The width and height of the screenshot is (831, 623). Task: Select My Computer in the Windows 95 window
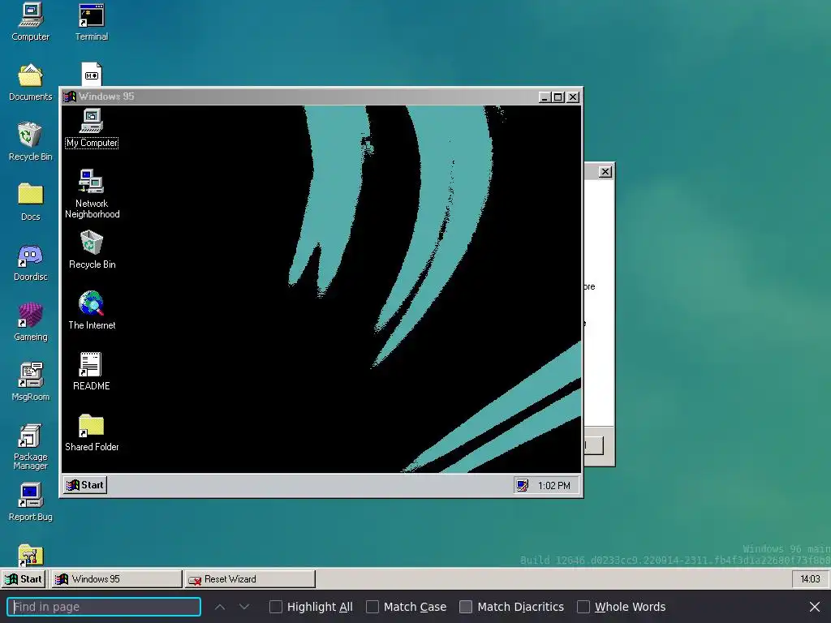92,129
